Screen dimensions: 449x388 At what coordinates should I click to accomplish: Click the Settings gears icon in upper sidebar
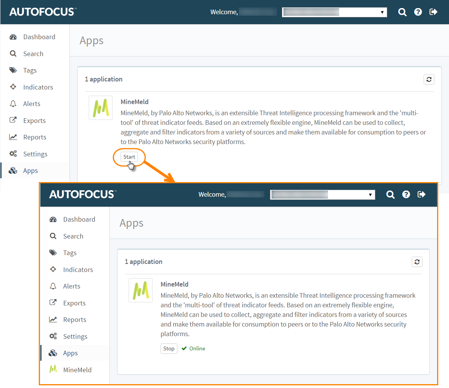(13, 154)
